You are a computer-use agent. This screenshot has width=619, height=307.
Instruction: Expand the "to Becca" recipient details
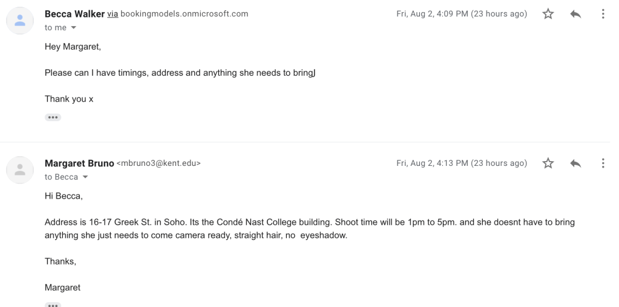pos(85,177)
